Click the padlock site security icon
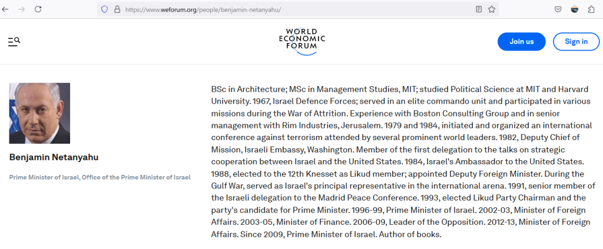 coord(117,9)
